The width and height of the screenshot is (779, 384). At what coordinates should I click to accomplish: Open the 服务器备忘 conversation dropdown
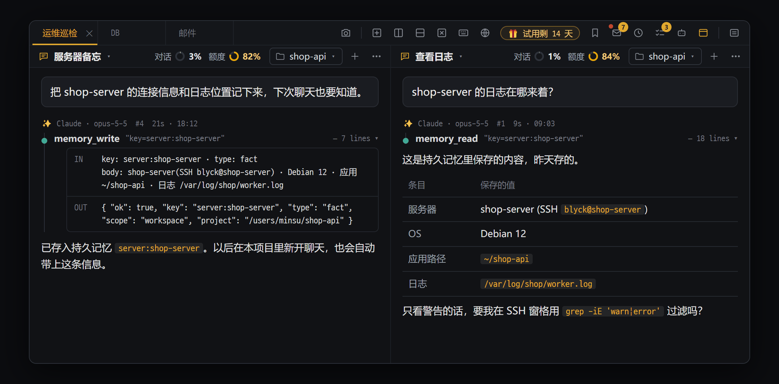[x=109, y=57]
